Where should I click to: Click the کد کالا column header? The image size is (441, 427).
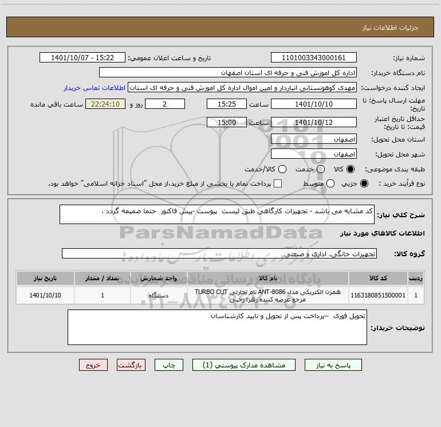(x=378, y=279)
